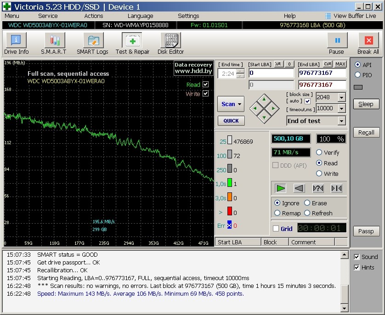Screen dimensions: 385x315
Task: Choose the Refresh error action
Action: pos(307,213)
